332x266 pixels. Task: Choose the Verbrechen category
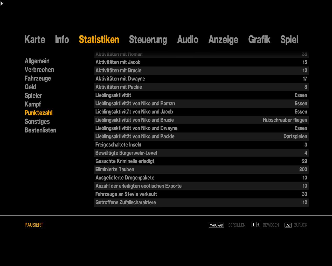(39, 70)
